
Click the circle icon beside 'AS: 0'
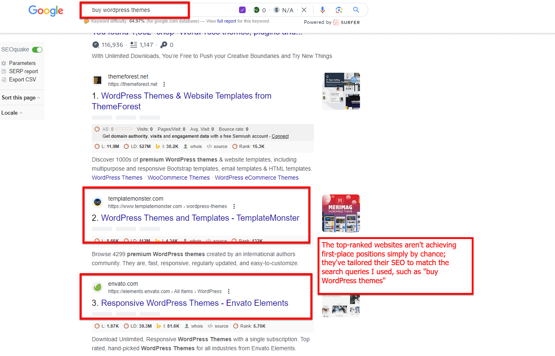point(97,129)
